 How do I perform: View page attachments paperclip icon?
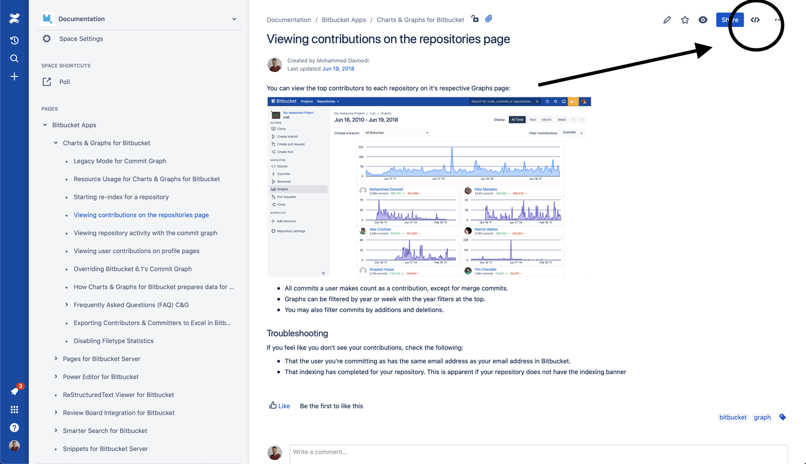pos(489,19)
